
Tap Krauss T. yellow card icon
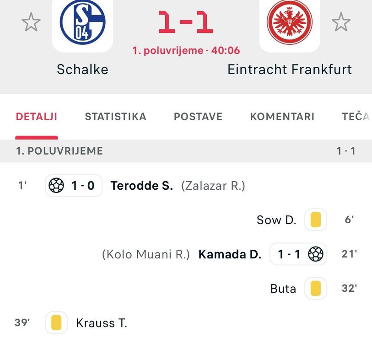pos(56,323)
